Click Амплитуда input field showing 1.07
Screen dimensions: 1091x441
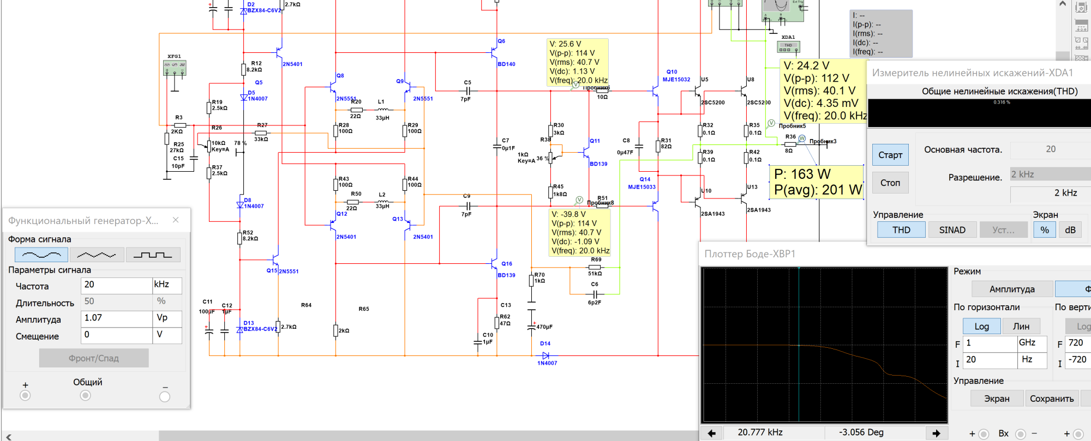pyautogui.click(x=117, y=318)
